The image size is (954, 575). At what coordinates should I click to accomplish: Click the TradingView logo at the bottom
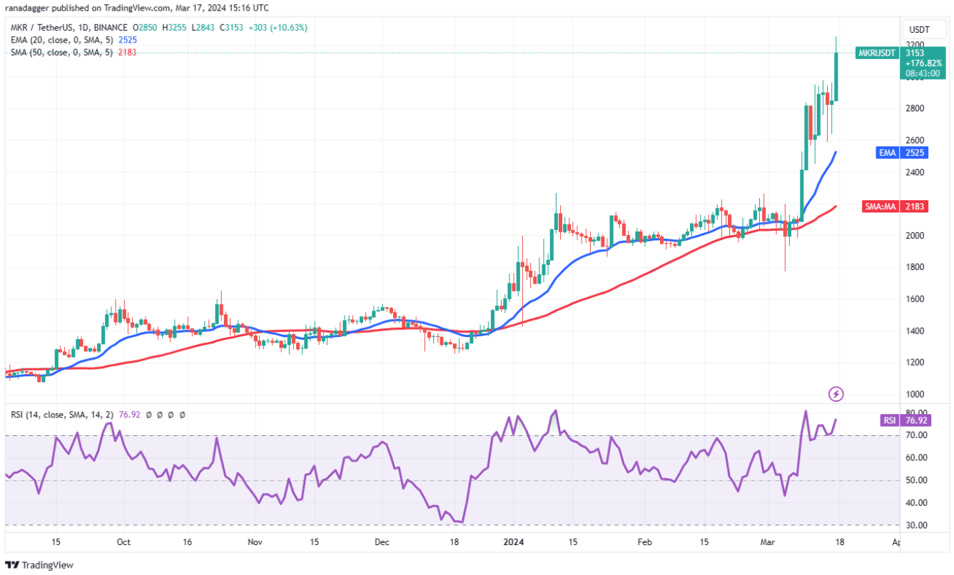[39, 565]
